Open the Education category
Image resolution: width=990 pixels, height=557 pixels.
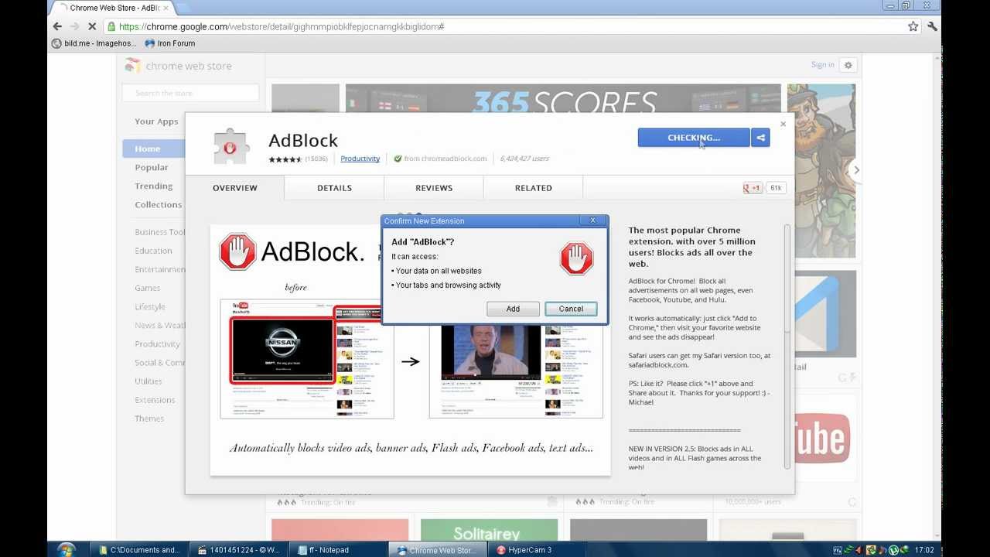pyautogui.click(x=153, y=251)
